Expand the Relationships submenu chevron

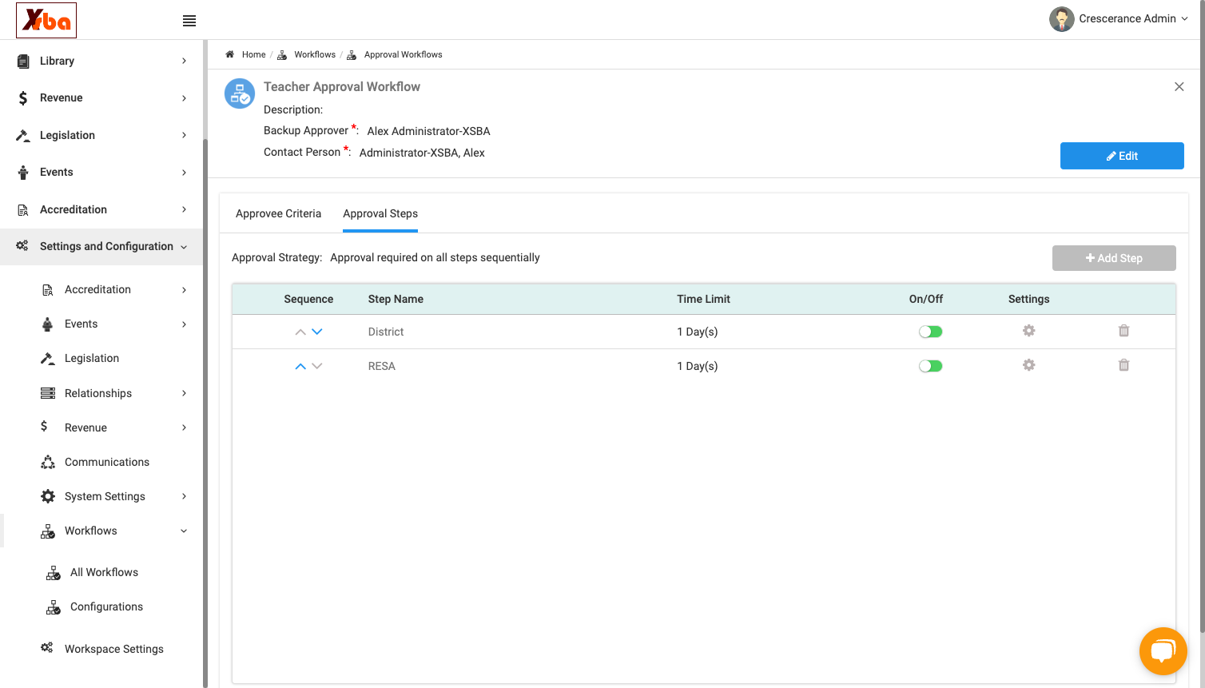pyautogui.click(x=184, y=393)
